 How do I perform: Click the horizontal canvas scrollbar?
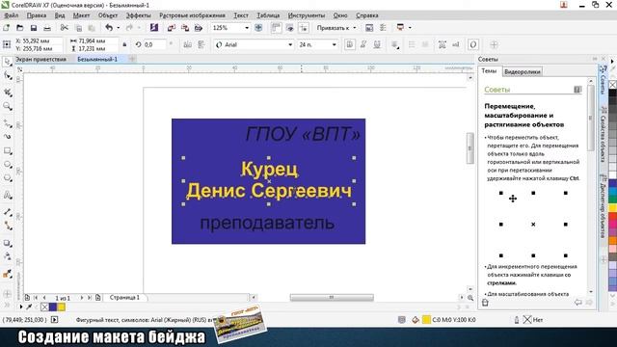(x=332, y=298)
